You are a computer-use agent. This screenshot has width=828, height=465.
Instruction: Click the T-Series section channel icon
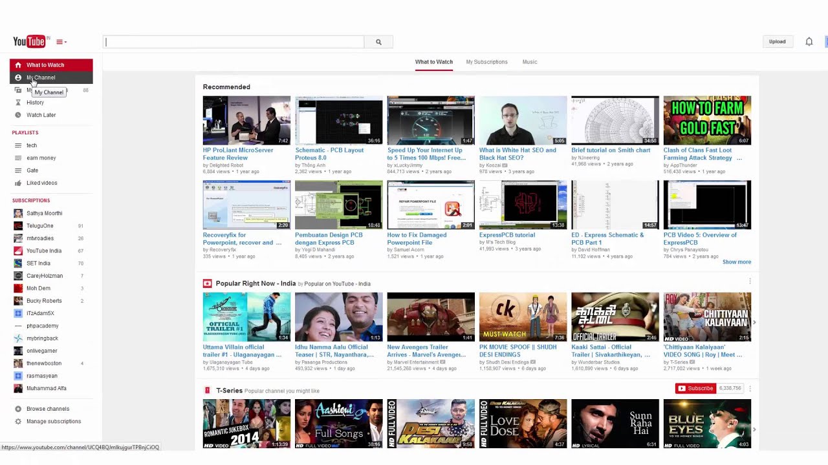(207, 391)
